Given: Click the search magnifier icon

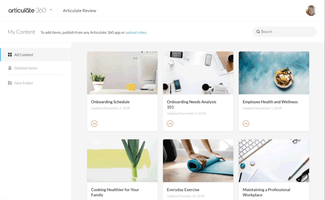Looking at the screenshot, I should click(258, 31).
